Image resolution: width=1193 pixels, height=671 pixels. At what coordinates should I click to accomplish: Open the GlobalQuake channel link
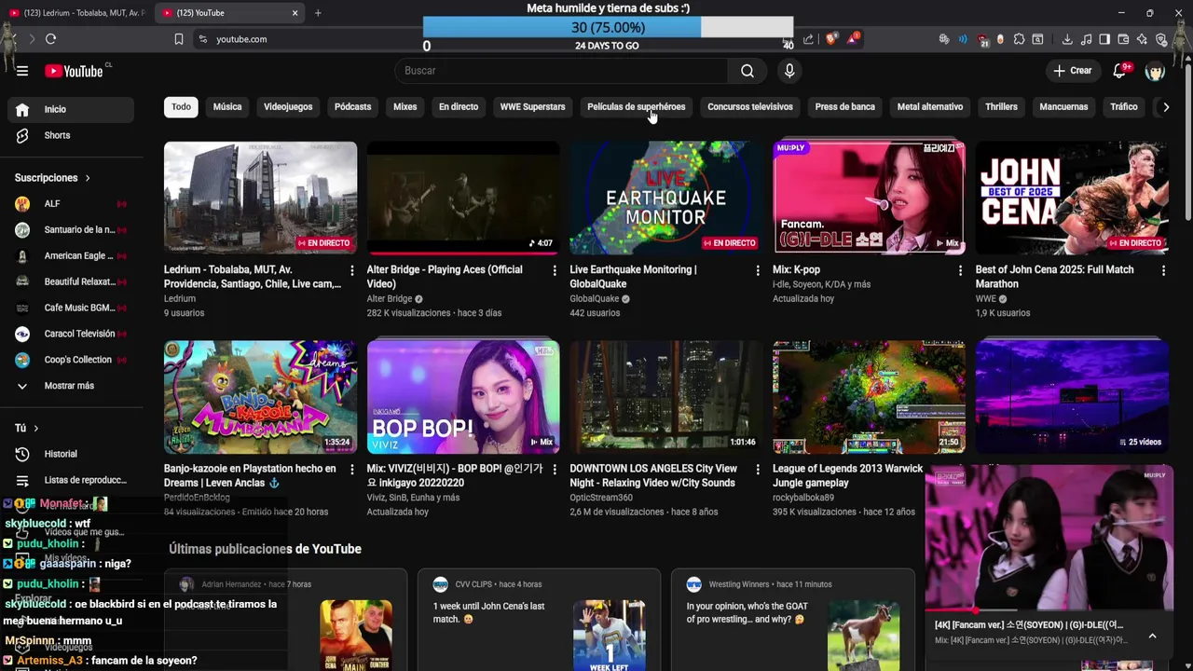click(x=595, y=299)
